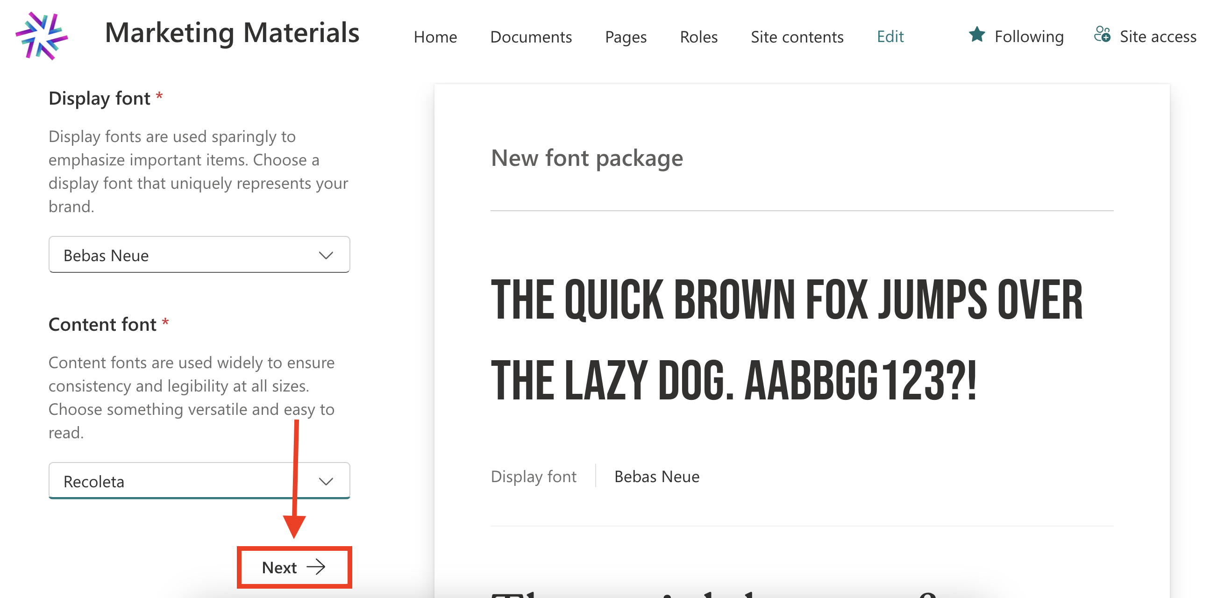Open Site contents in the navigation

pyautogui.click(x=797, y=36)
